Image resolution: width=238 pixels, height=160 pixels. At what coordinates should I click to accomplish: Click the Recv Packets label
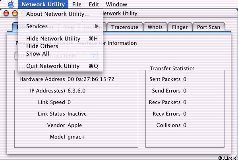tap(165, 102)
